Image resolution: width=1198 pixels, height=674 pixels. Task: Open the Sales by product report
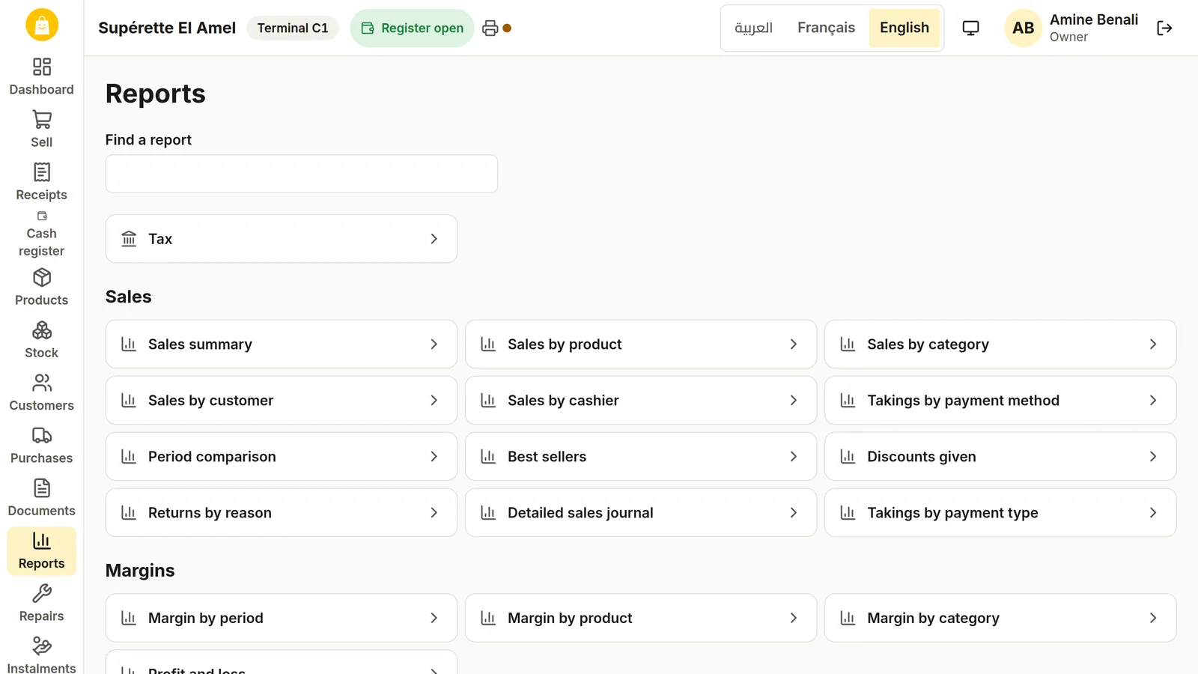point(641,344)
